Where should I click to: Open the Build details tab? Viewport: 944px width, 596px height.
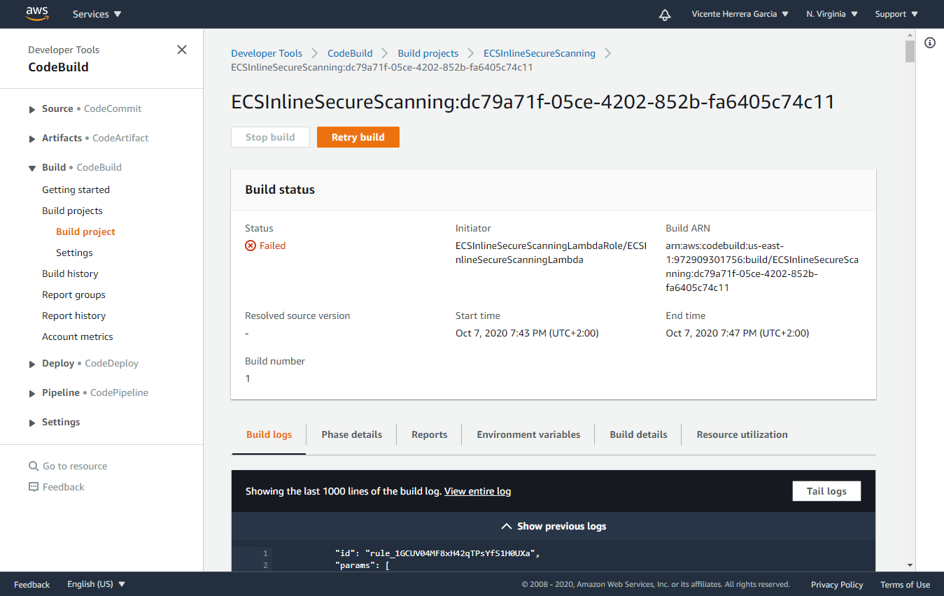pos(638,434)
